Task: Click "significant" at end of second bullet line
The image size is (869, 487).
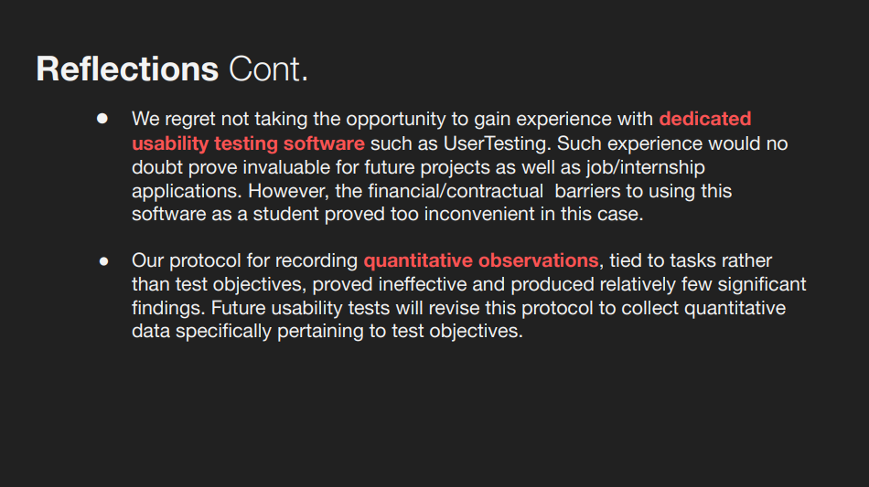Action: 759,284
